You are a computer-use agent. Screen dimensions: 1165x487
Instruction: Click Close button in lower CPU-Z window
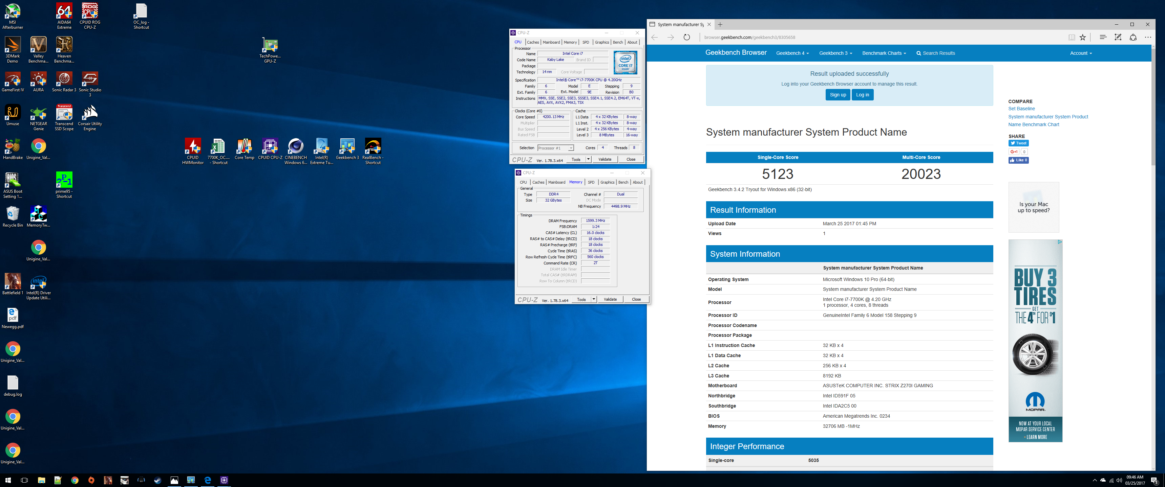pyautogui.click(x=636, y=300)
